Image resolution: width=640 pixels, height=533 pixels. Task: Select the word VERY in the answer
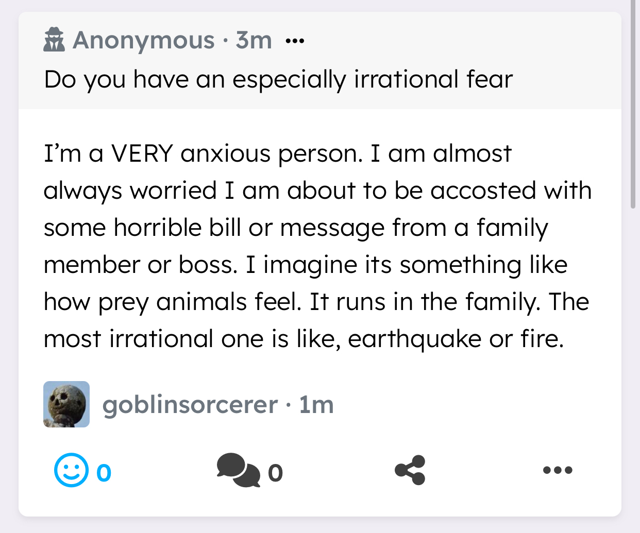pos(142,153)
